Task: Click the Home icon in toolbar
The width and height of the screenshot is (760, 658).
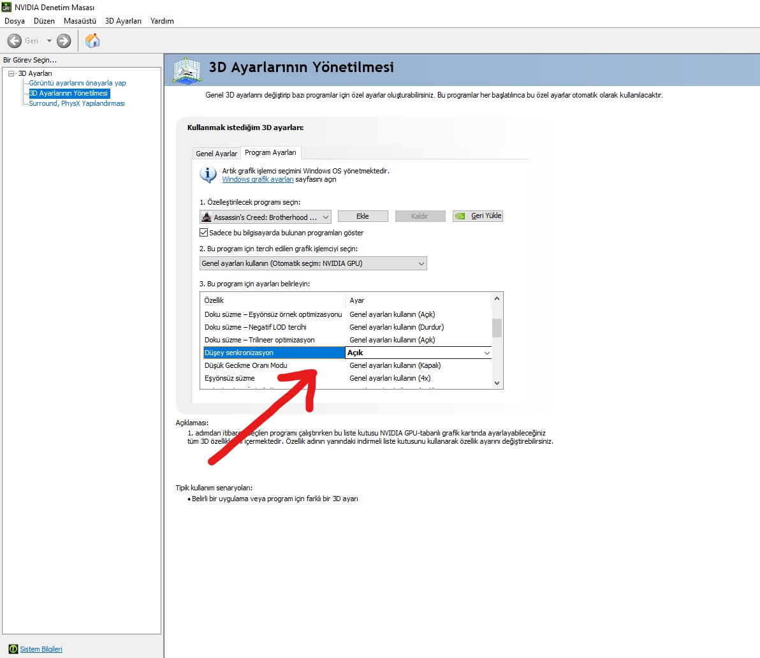Action: [x=92, y=41]
